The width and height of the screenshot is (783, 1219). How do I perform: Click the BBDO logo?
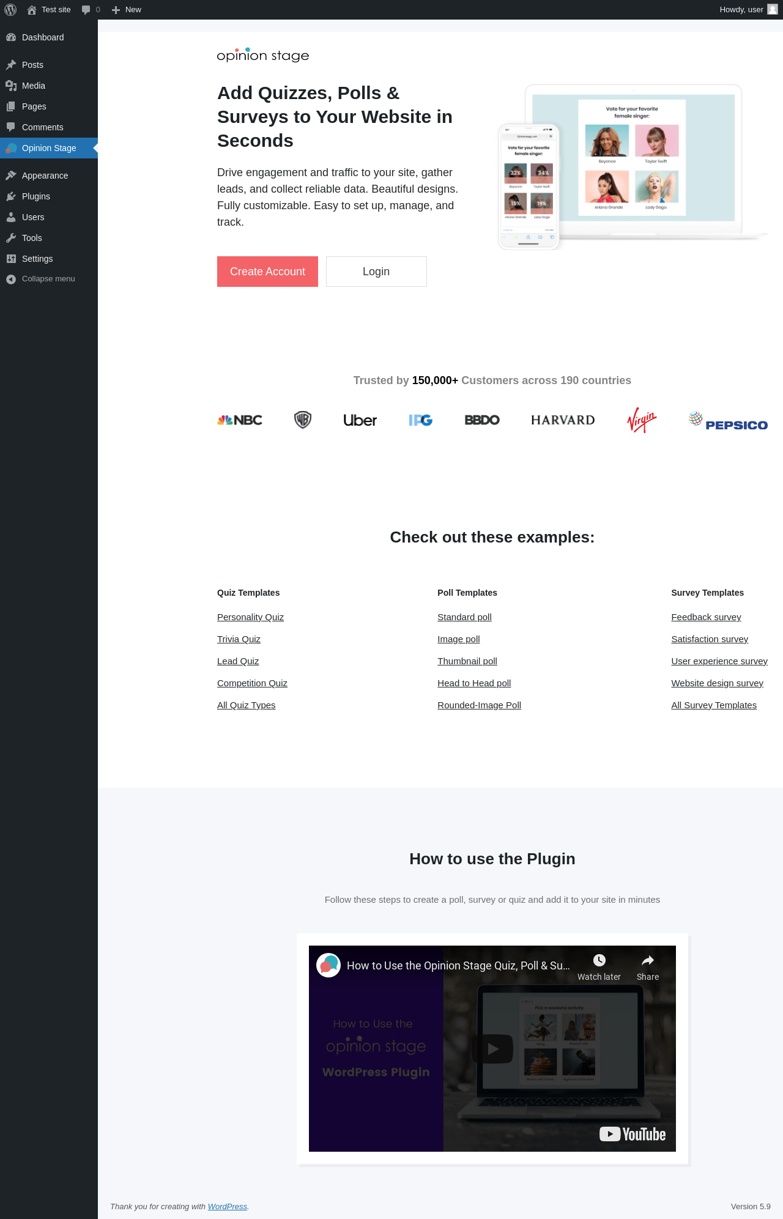(482, 420)
